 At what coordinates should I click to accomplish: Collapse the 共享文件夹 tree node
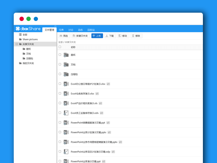point(16,44)
